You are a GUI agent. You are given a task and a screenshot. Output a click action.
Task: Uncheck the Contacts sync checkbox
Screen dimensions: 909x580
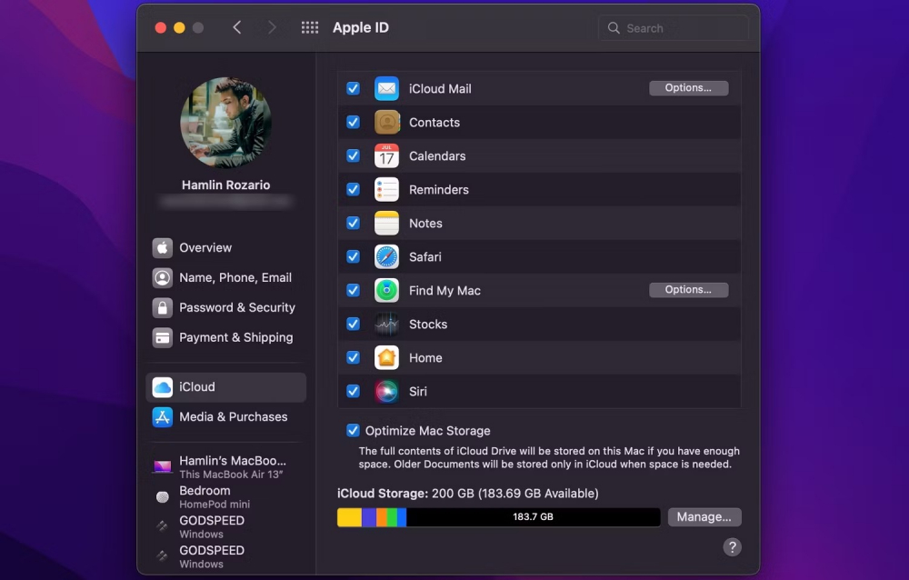353,123
